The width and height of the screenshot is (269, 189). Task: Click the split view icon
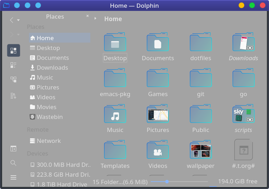pos(13,149)
